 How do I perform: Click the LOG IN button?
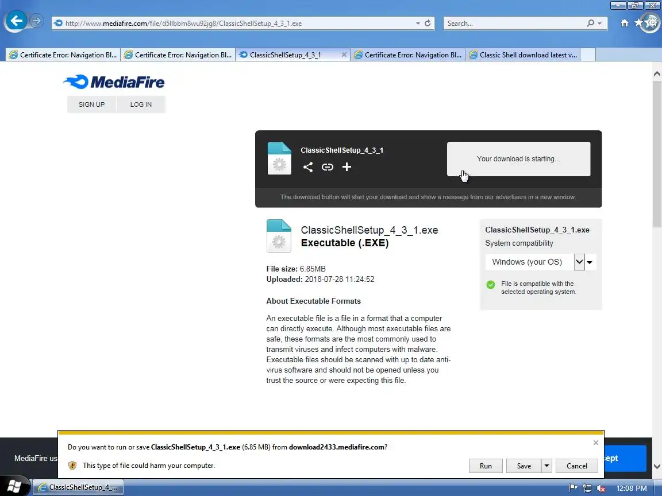(141, 104)
